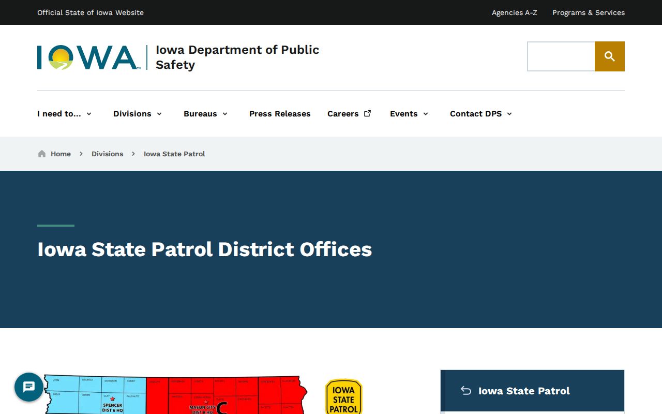Expand the Events menu chevron
The width and height of the screenshot is (662, 414).
coord(426,114)
